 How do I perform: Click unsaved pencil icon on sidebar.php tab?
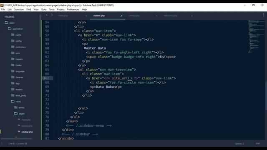[121, 16]
